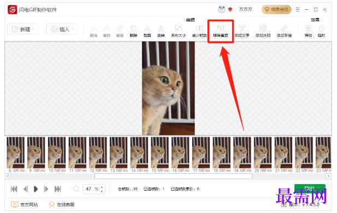Click the frame strip scrollbar left arrow
The image size is (337, 213).
click(8, 176)
